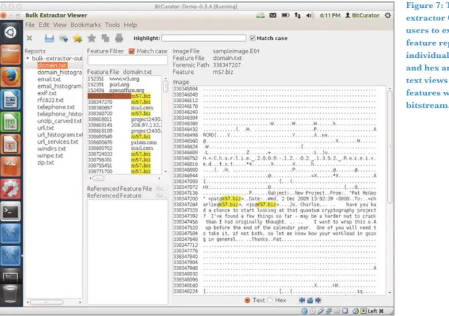449x316 pixels.
Task: Select unzip_carved.txt report
Action: pos(59,121)
